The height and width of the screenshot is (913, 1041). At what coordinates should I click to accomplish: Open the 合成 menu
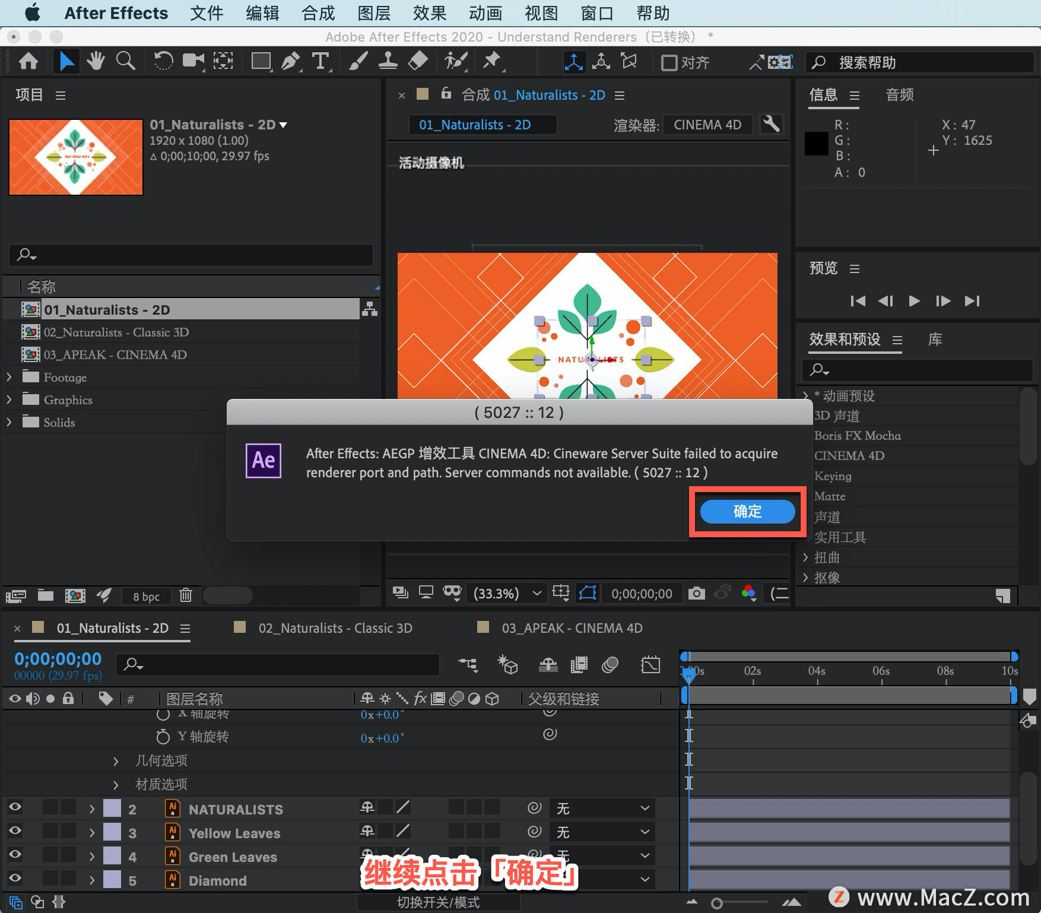(318, 13)
